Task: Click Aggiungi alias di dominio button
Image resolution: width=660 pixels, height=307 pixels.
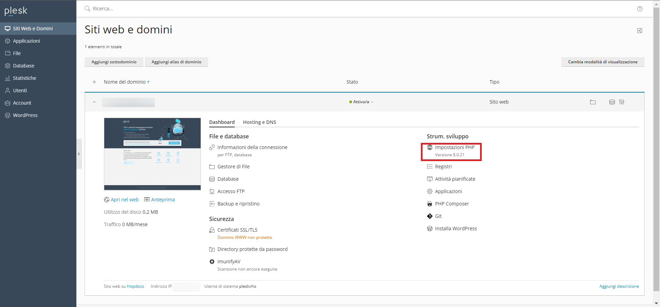Action: click(x=177, y=62)
